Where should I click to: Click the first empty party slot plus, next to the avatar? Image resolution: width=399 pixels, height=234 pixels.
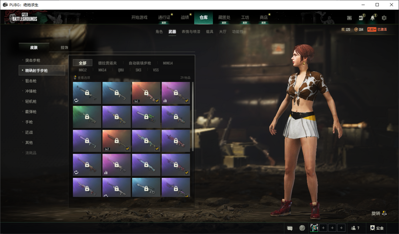323,228
